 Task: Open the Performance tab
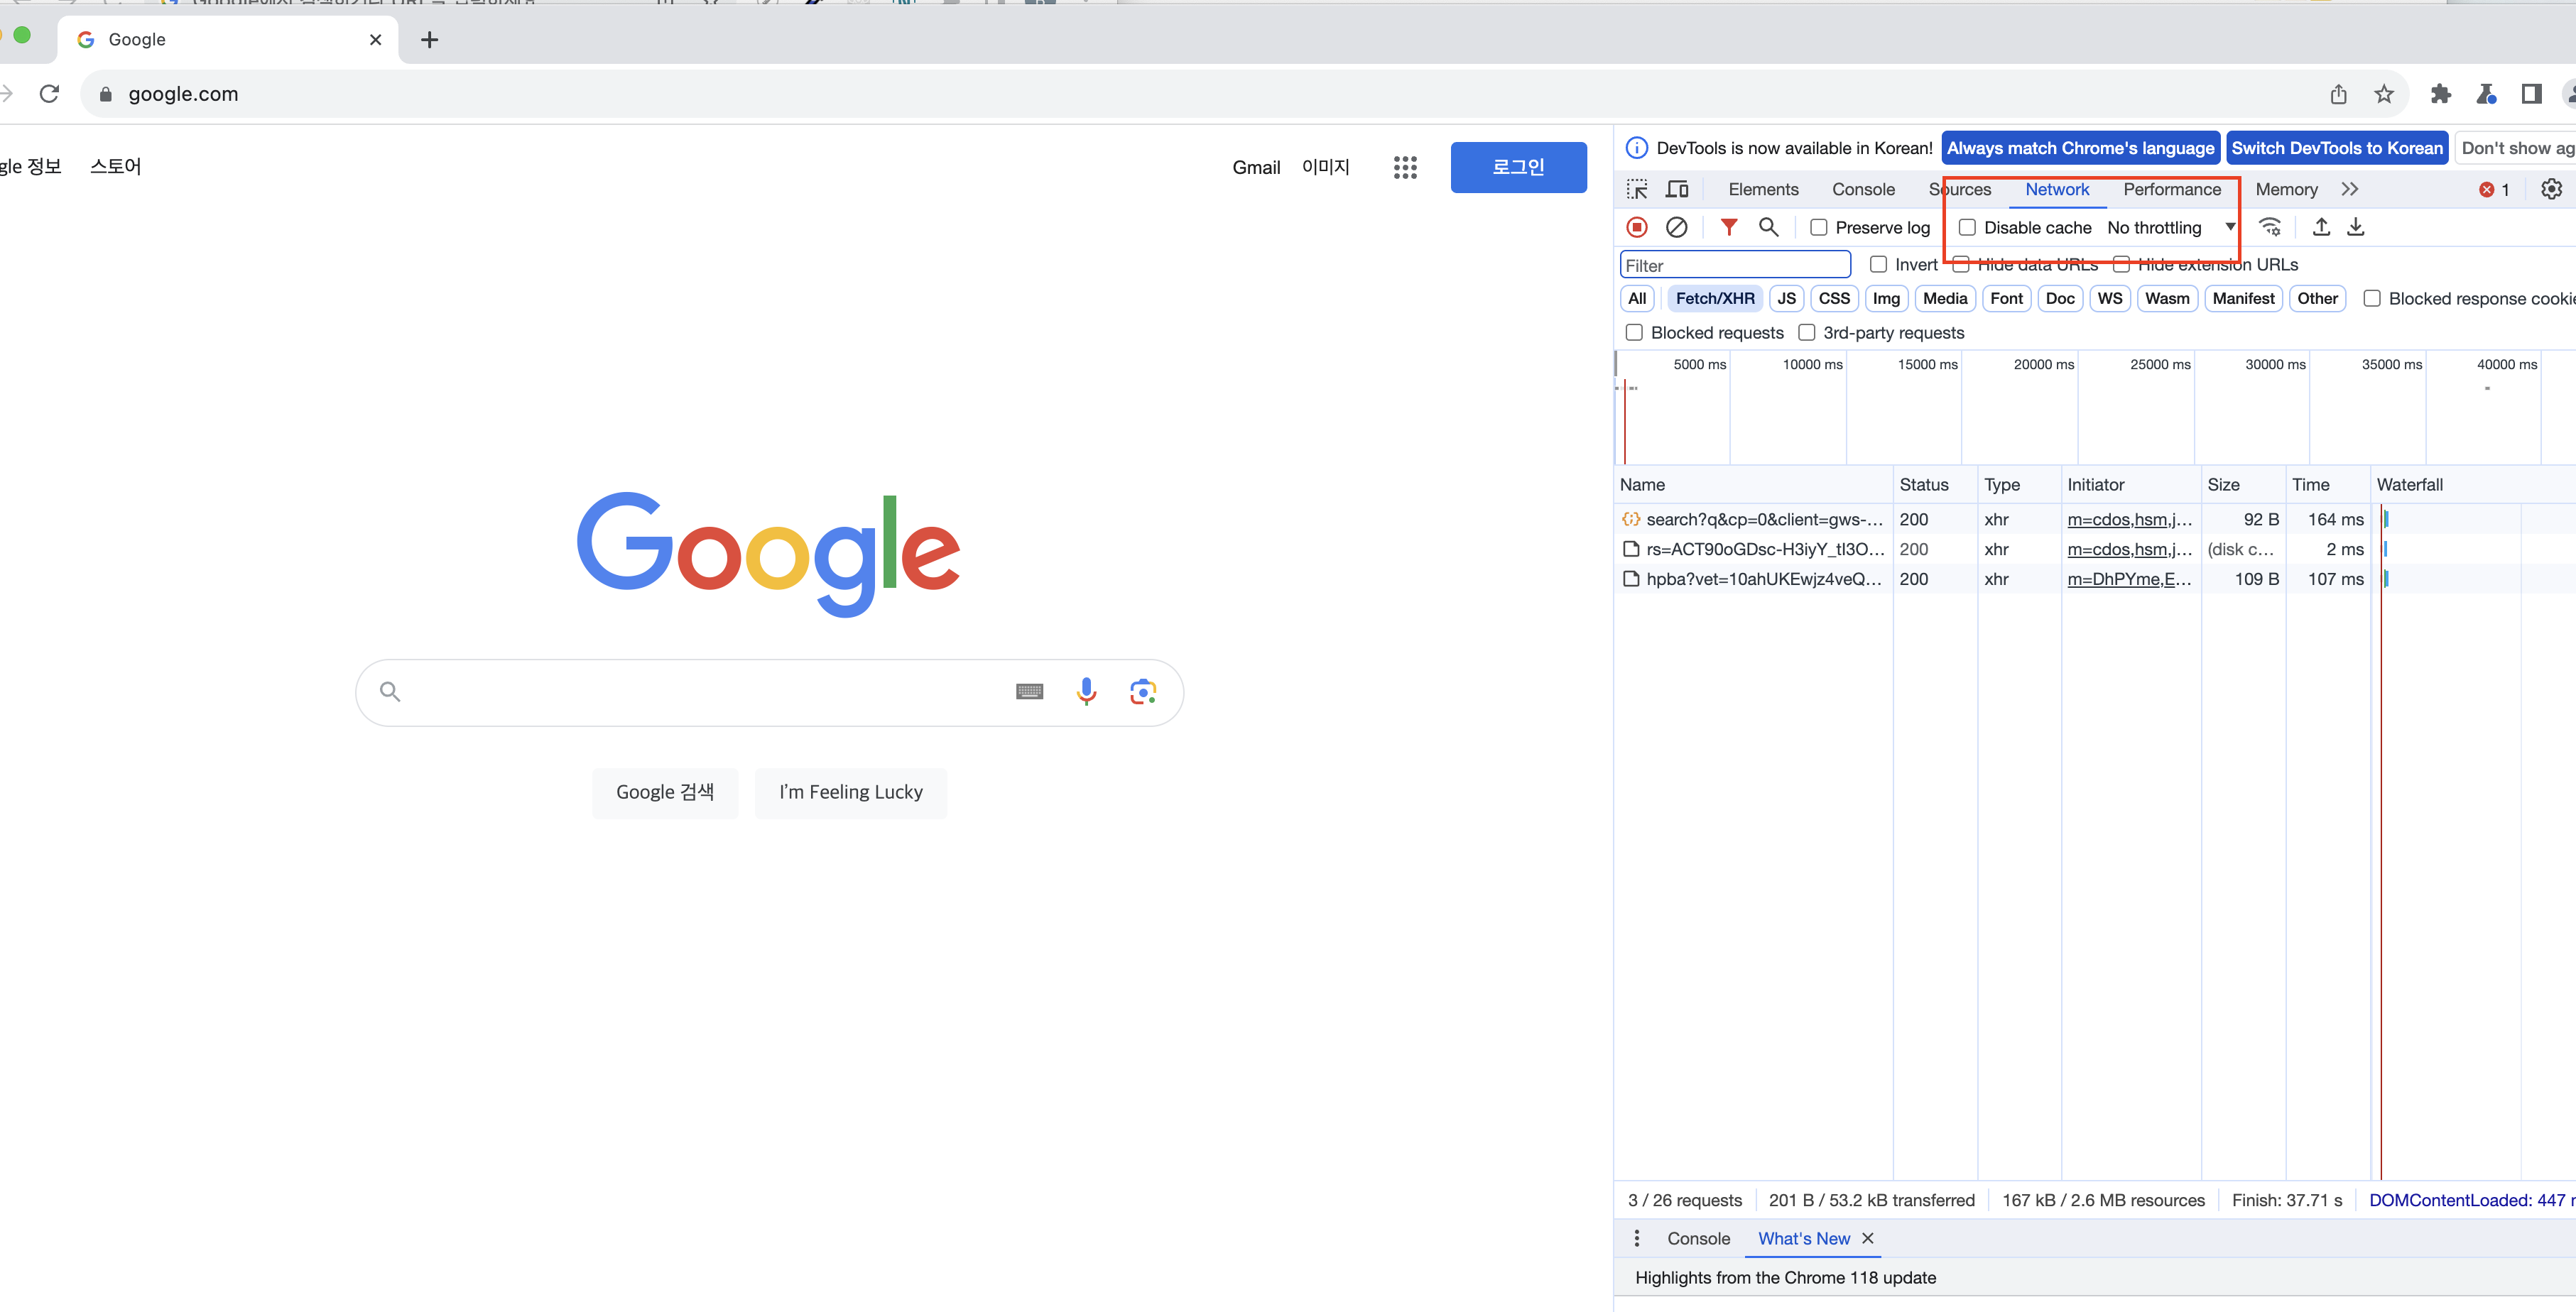click(x=2172, y=190)
